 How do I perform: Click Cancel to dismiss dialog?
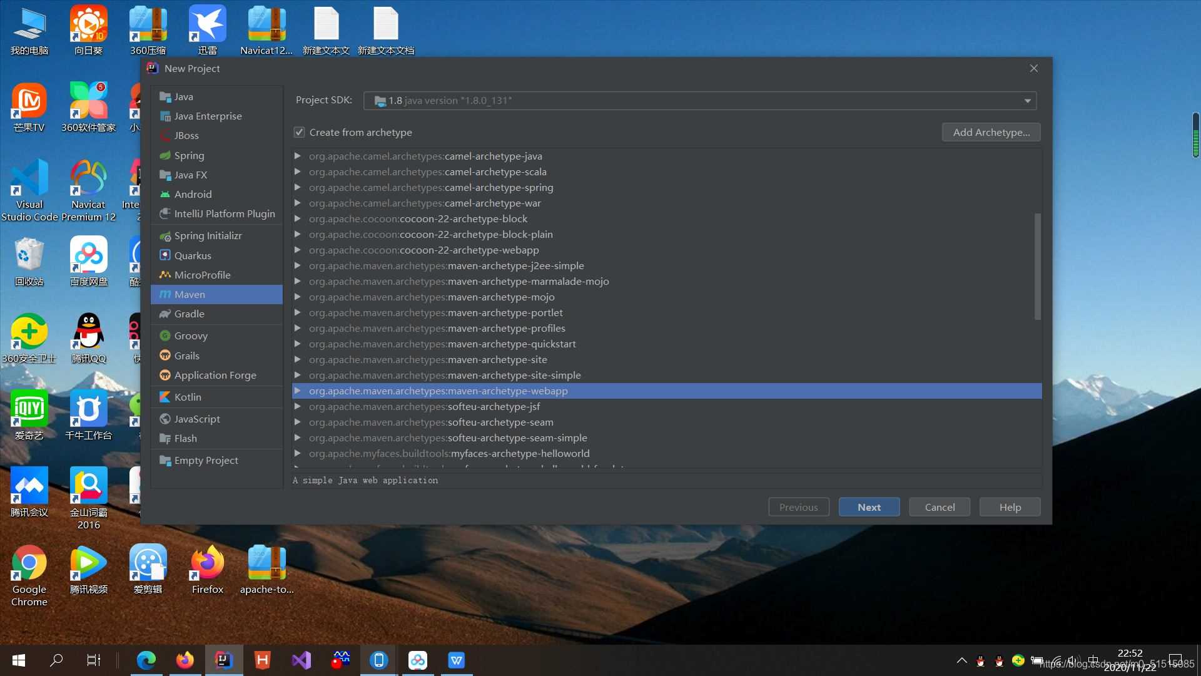[x=940, y=507]
